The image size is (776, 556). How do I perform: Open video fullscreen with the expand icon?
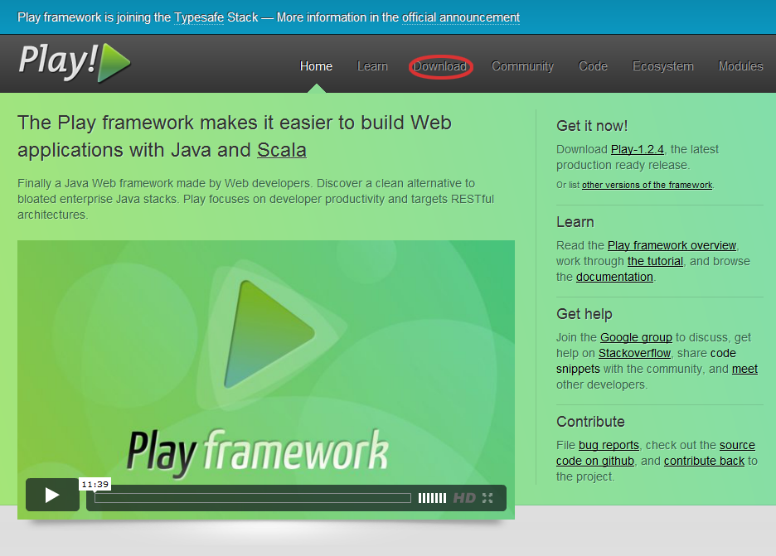pyautogui.click(x=487, y=498)
